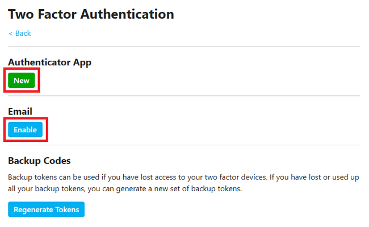This screenshot has width=369, height=227.
Task: Select the Authenticator App heading
Action: click(49, 62)
